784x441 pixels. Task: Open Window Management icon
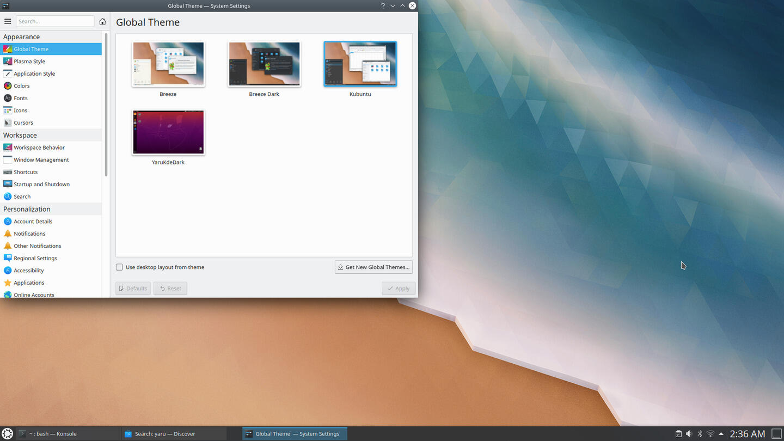[8, 160]
